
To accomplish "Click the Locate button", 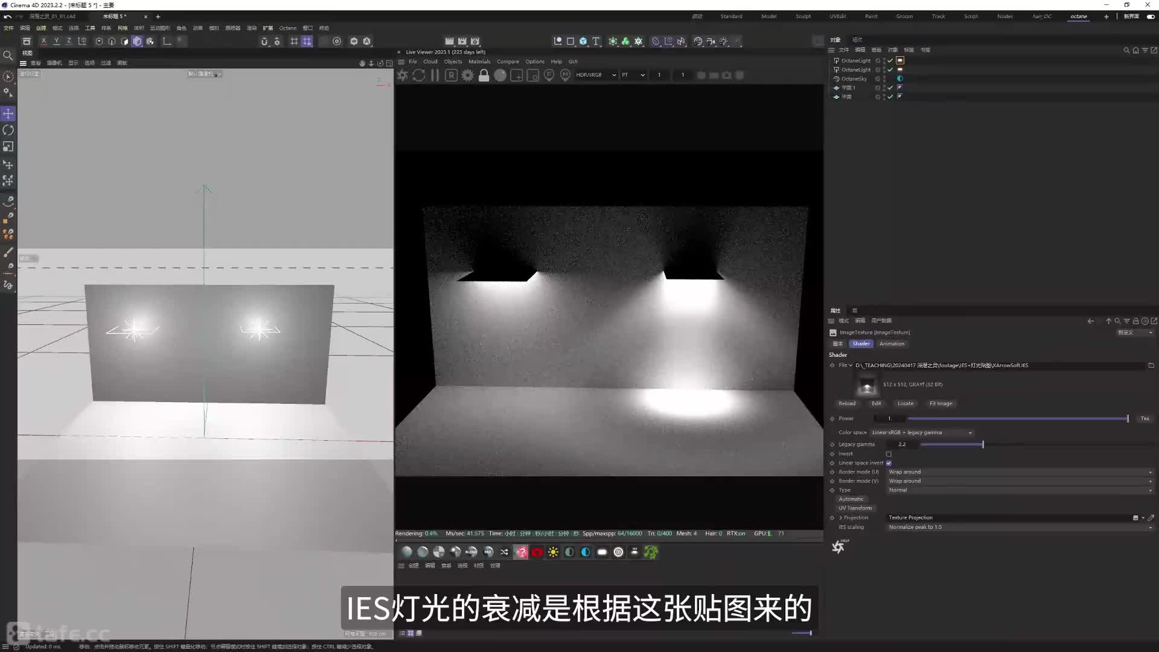I will pos(905,403).
